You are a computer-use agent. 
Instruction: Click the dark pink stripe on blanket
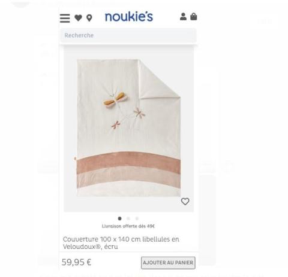[128, 161]
